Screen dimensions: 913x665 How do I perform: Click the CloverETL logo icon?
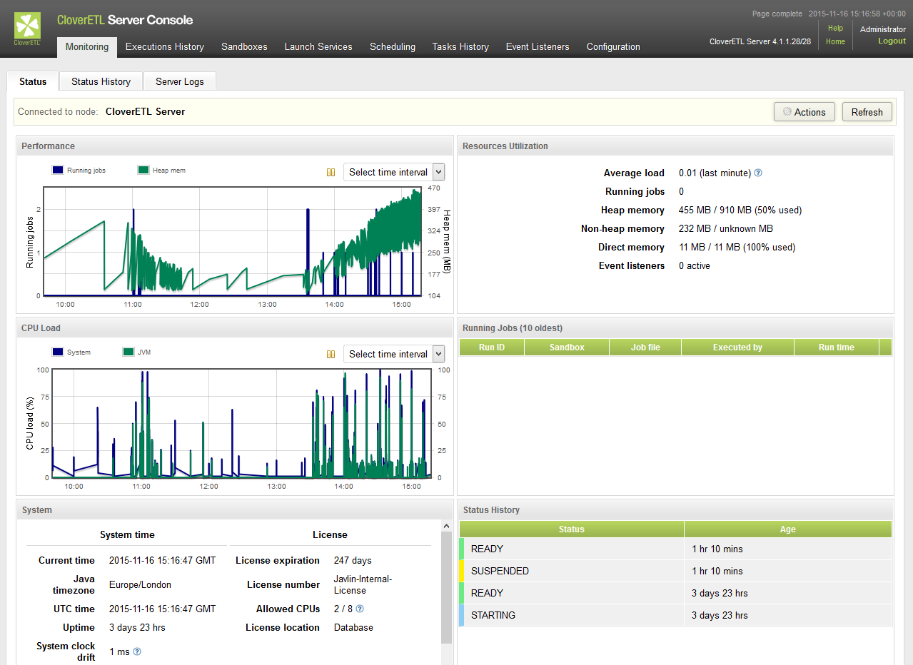pyautogui.click(x=27, y=29)
